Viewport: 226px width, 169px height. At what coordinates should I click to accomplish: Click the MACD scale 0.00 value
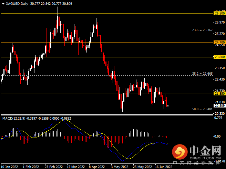(x=217, y=136)
